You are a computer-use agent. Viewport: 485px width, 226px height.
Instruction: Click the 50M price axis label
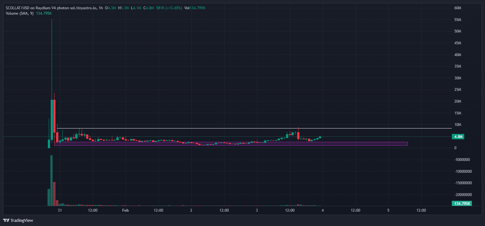(458, 32)
